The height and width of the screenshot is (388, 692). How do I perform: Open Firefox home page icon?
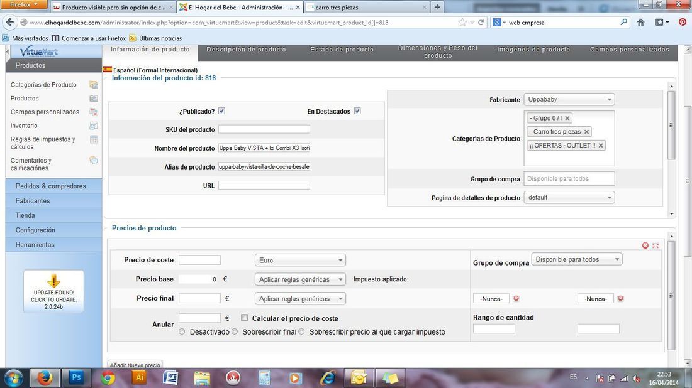[x=640, y=23]
